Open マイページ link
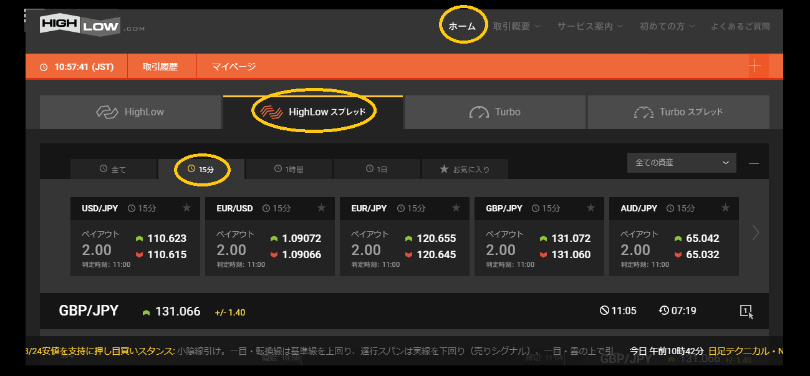 234,67
